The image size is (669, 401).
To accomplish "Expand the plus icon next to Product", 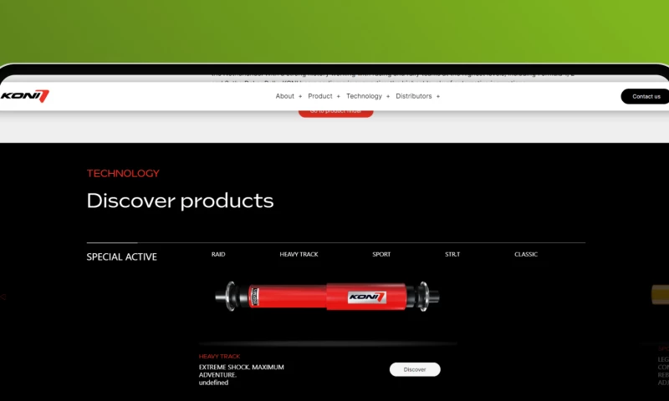I will [339, 97].
